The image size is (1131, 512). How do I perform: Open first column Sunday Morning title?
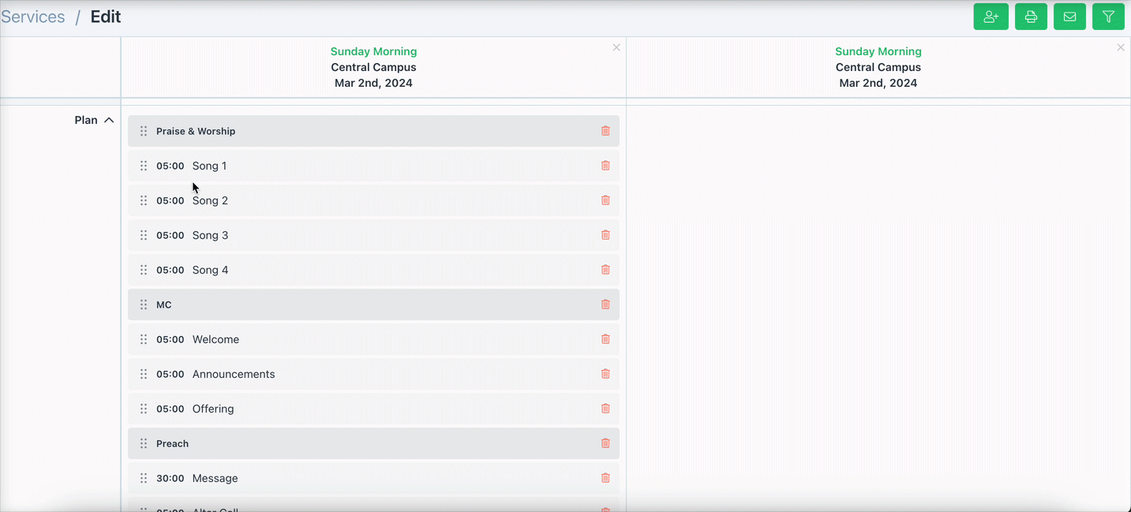tap(373, 51)
